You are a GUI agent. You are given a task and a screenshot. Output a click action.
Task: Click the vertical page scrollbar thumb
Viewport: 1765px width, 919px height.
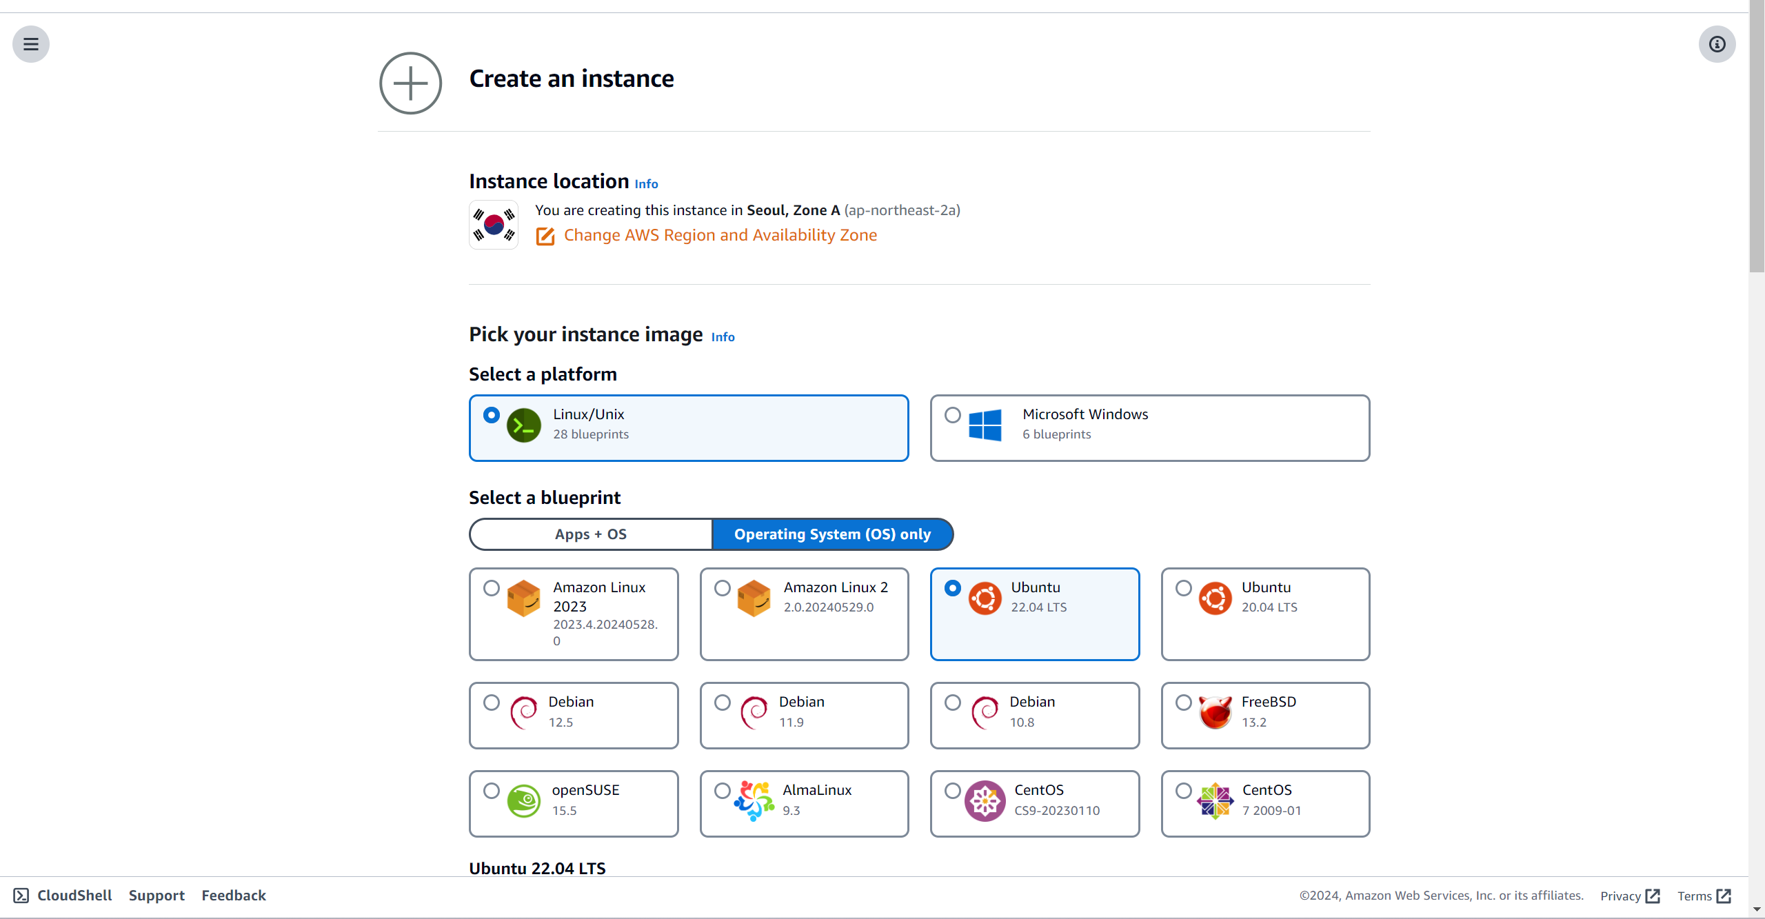tap(1756, 138)
